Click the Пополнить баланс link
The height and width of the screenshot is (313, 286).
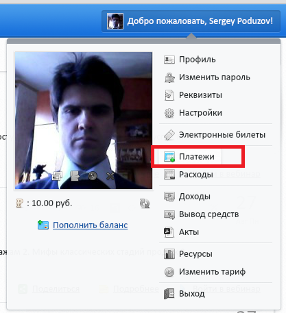[x=90, y=225]
